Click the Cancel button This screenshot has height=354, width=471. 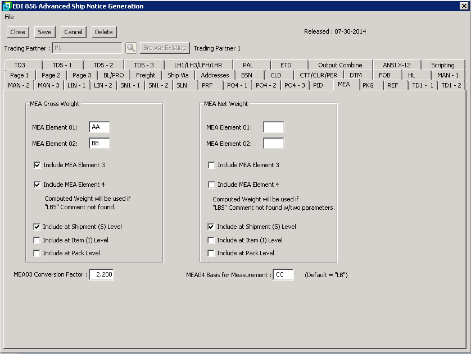coord(73,32)
